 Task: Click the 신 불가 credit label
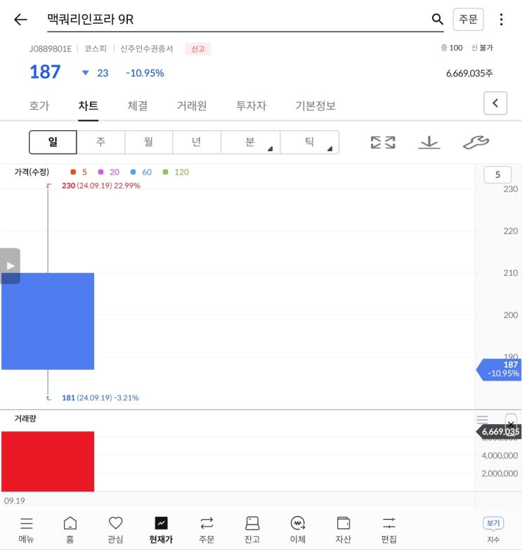pyautogui.click(x=482, y=48)
